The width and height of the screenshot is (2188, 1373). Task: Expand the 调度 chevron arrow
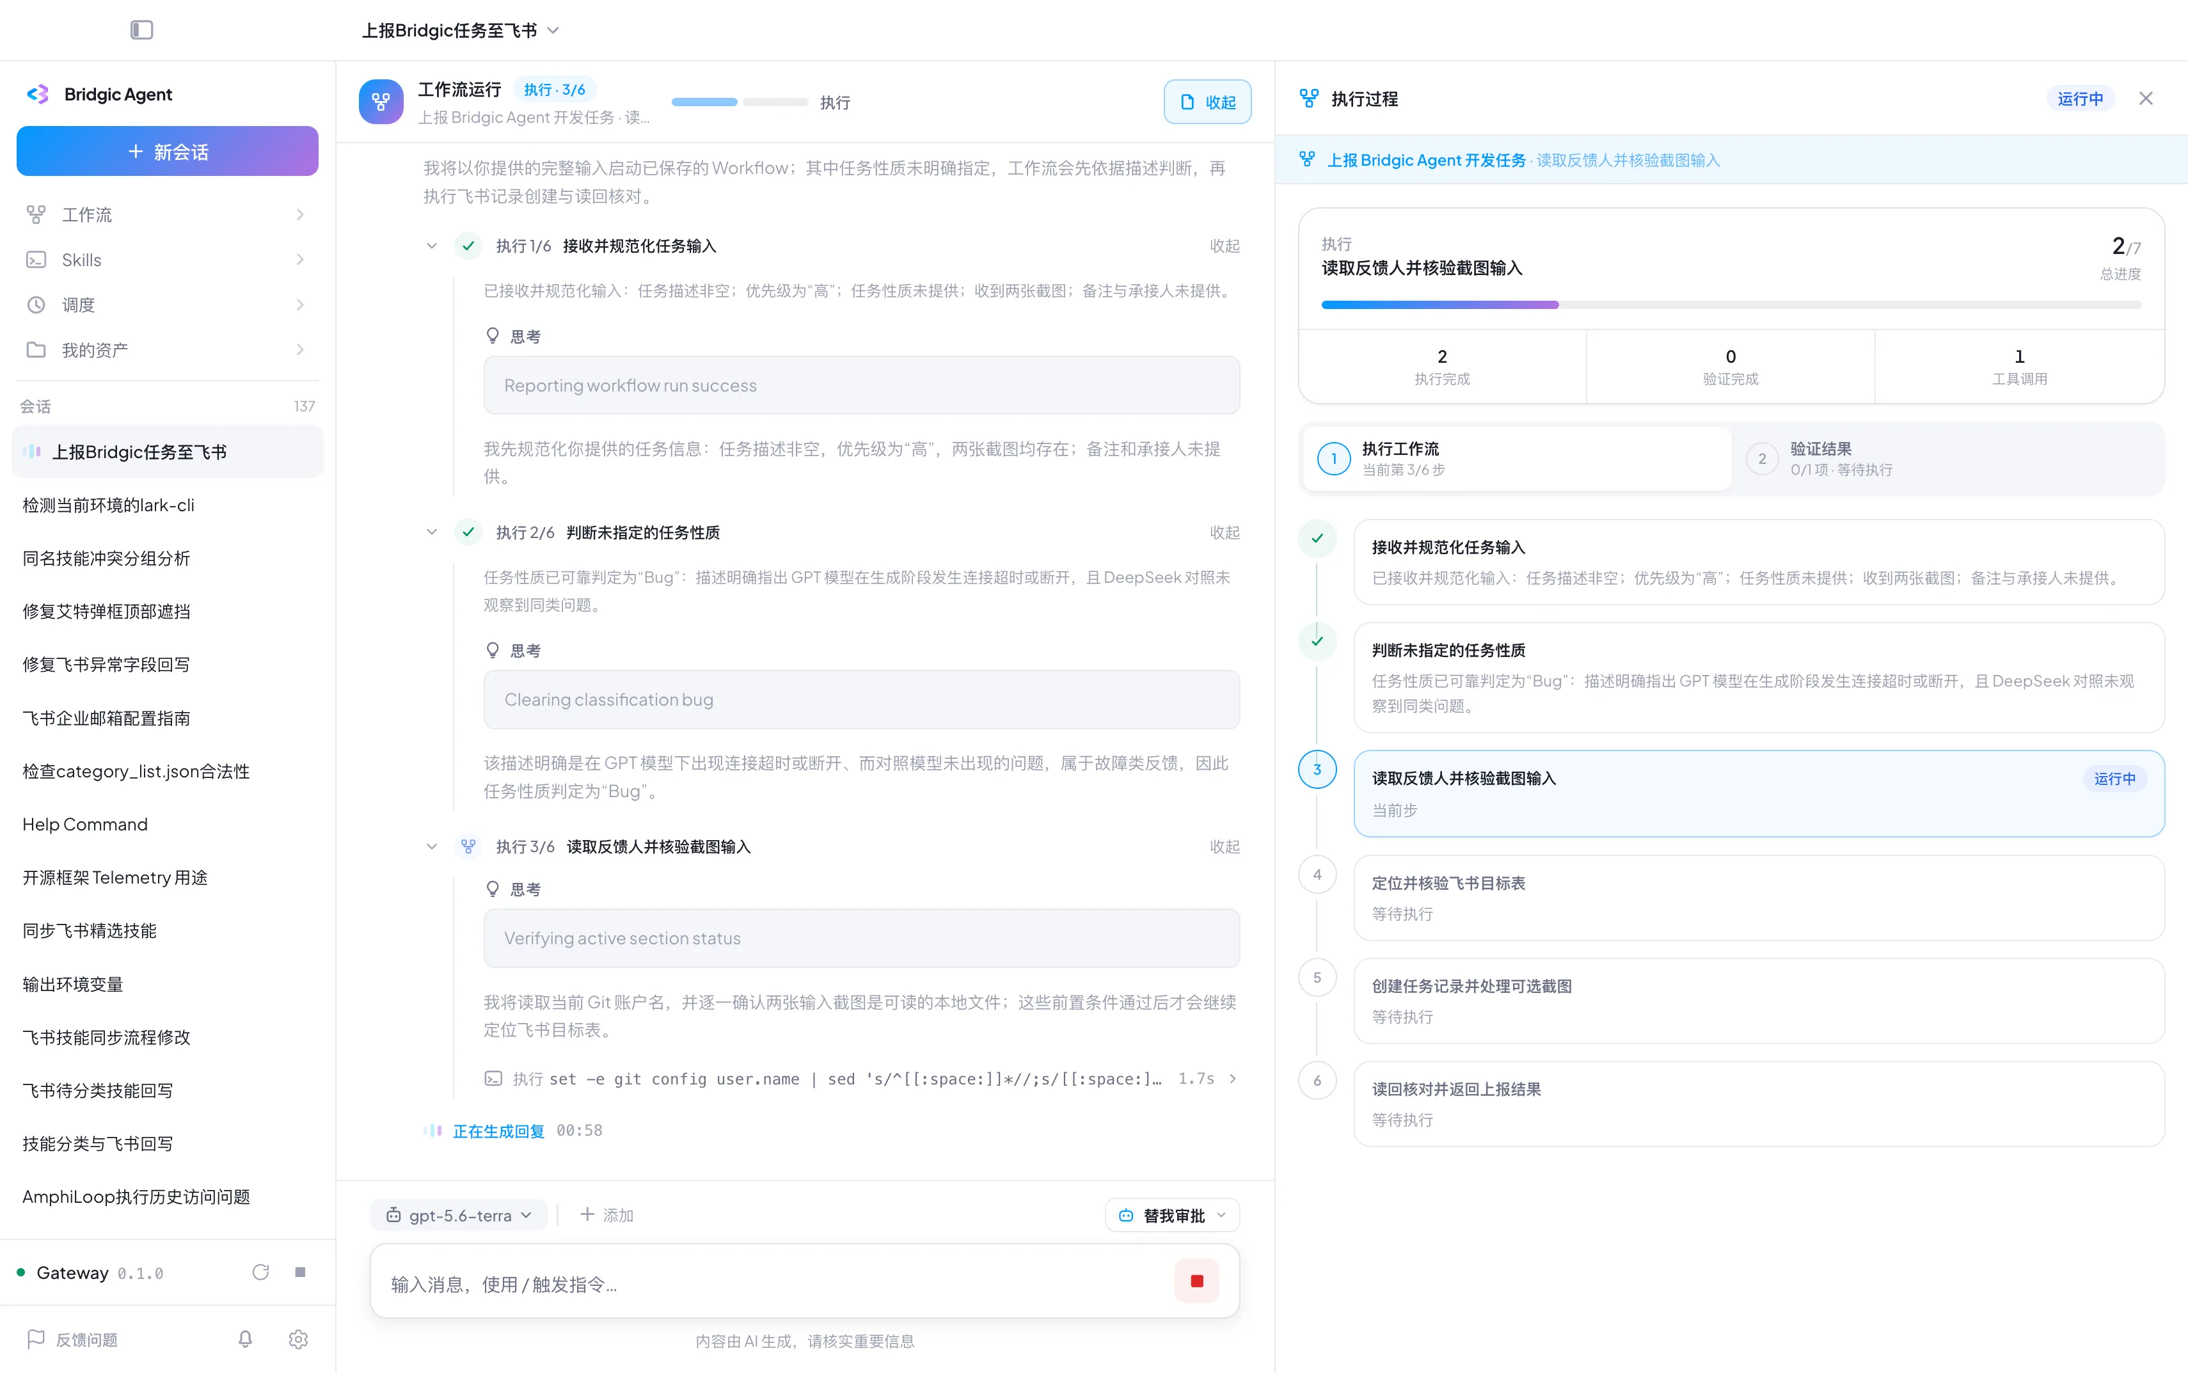tap(299, 305)
